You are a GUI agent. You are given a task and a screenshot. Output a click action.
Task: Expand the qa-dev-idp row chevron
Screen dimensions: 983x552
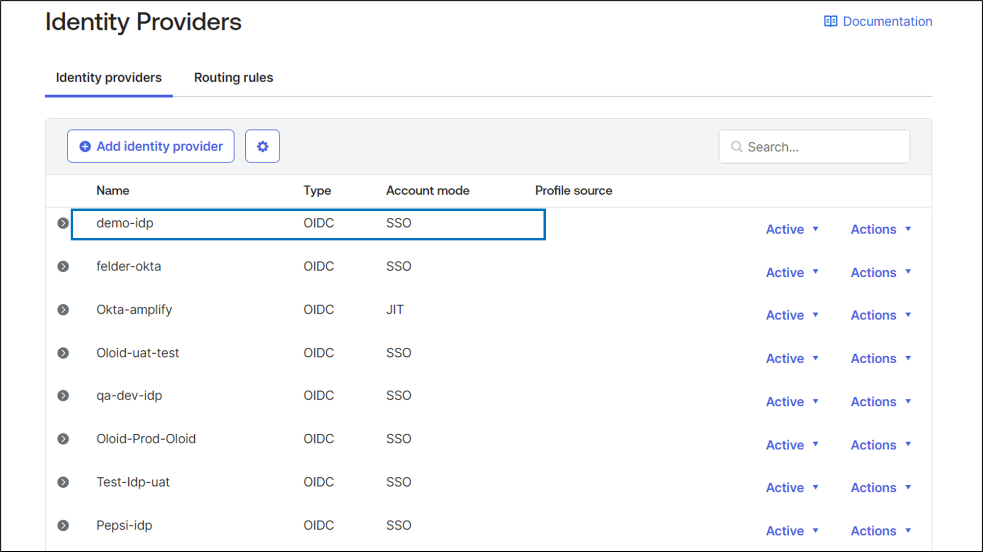tap(63, 395)
